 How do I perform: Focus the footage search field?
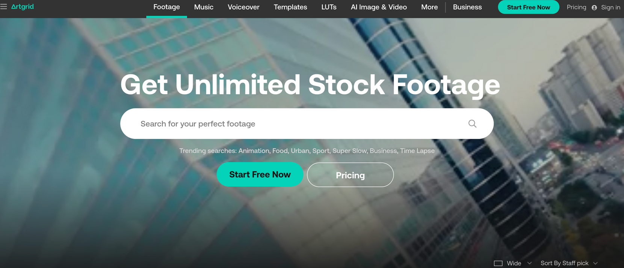click(x=307, y=123)
